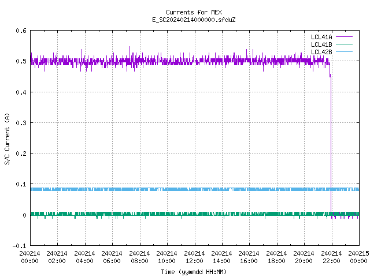The width and height of the screenshot is (370, 277).
Task: Click the '240214 10:00' x-axis tick label
Action: coord(166,257)
